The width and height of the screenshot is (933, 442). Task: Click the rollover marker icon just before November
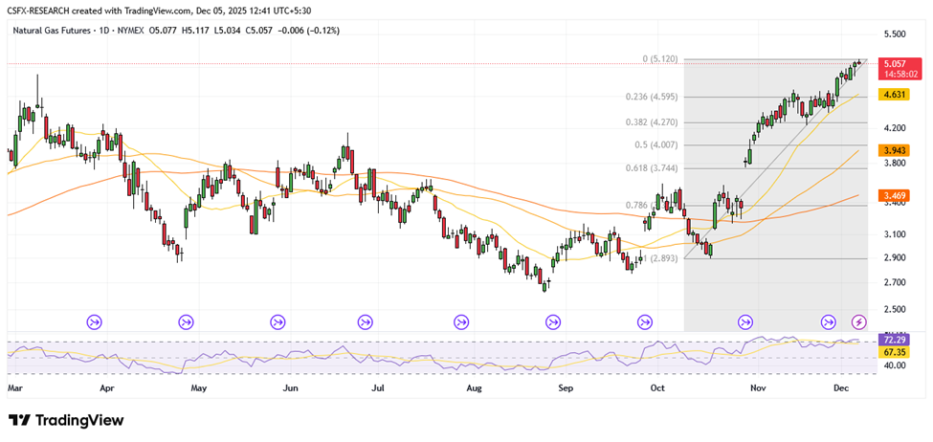point(745,322)
